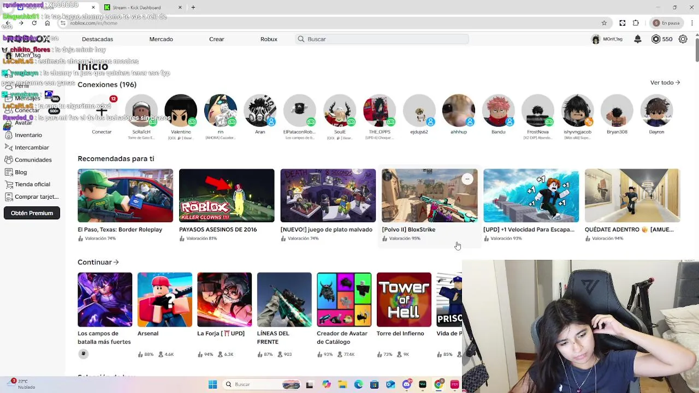Click the browser home button

point(48,23)
